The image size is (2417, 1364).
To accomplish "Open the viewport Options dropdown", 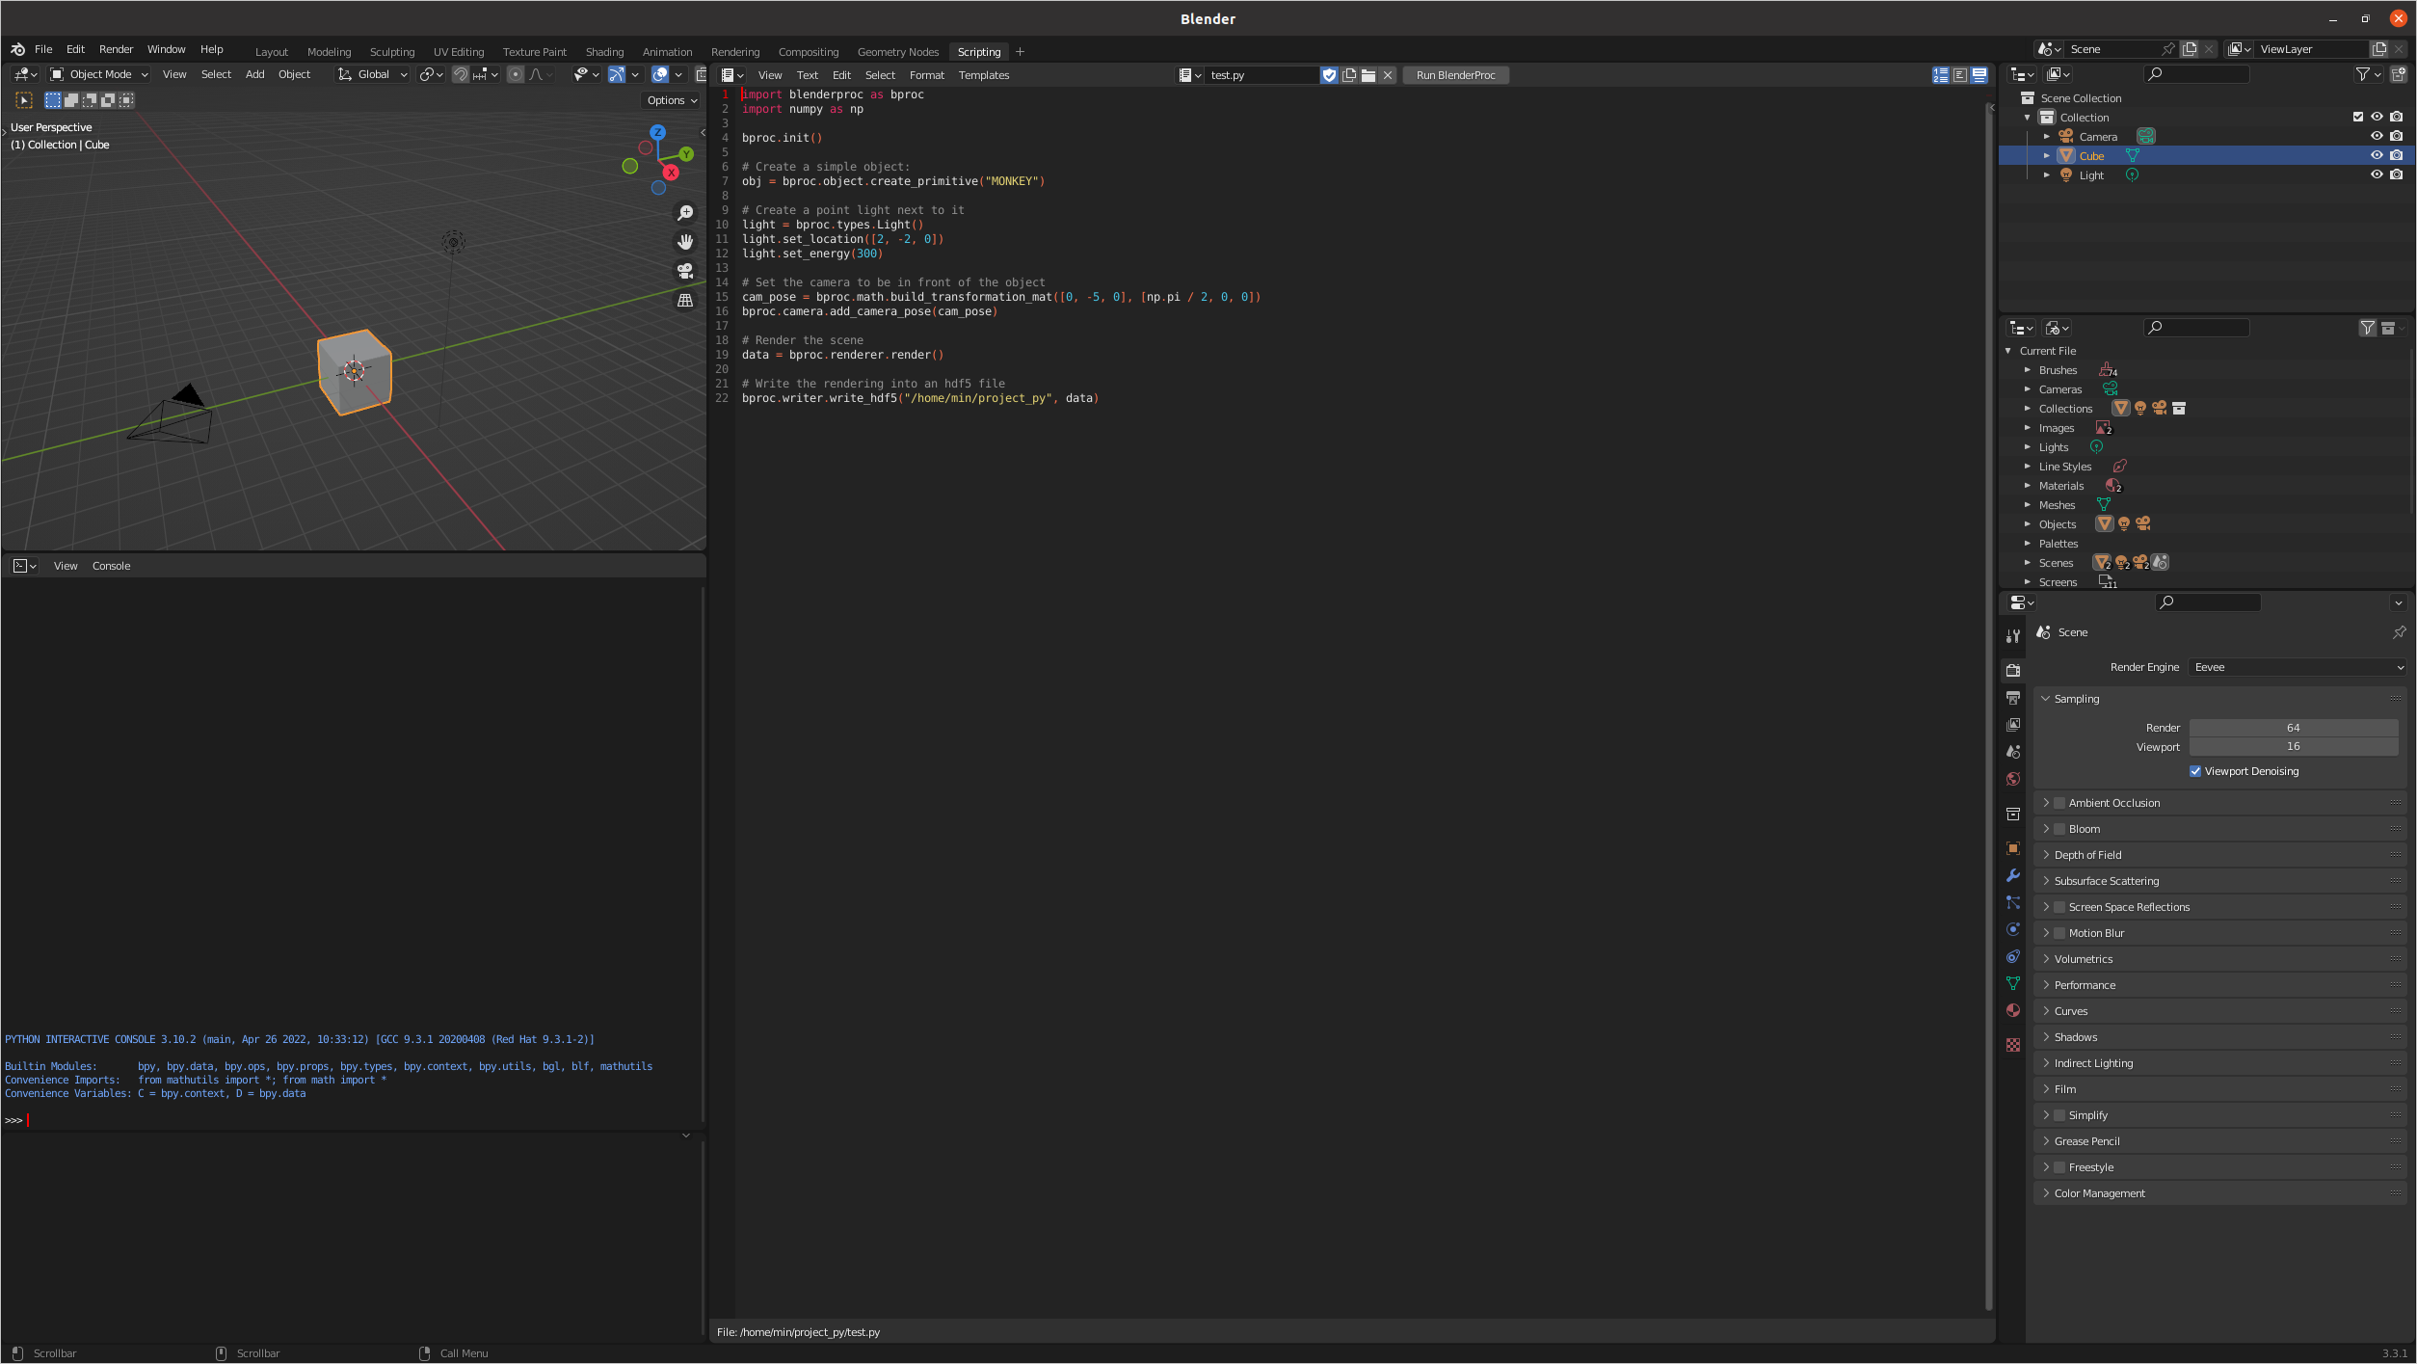I will (x=672, y=100).
